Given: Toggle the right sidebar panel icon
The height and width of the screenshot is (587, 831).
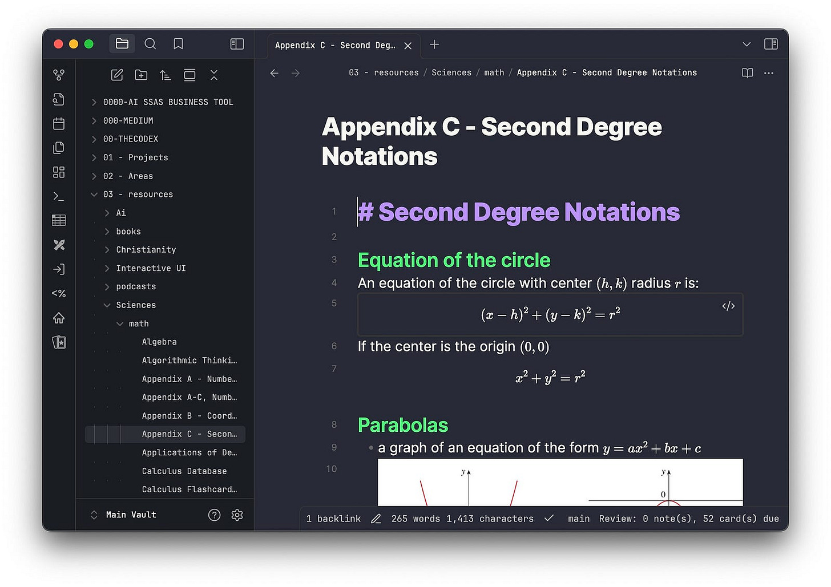Looking at the screenshot, I should tap(771, 44).
